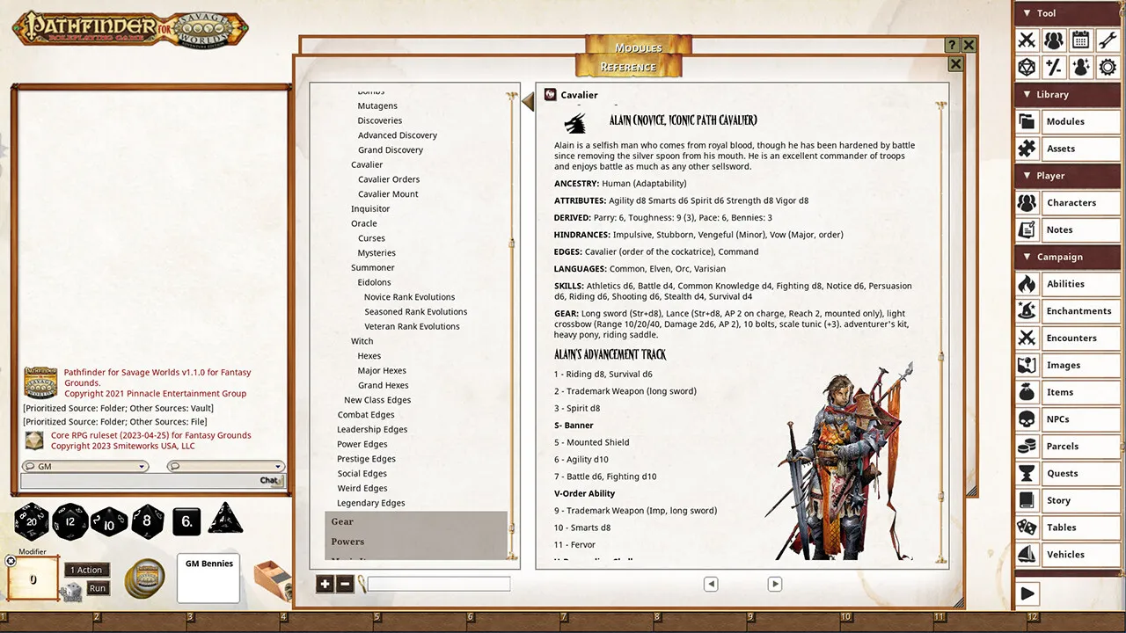Pick the d12 die
The image size is (1126, 633).
pos(70,521)
